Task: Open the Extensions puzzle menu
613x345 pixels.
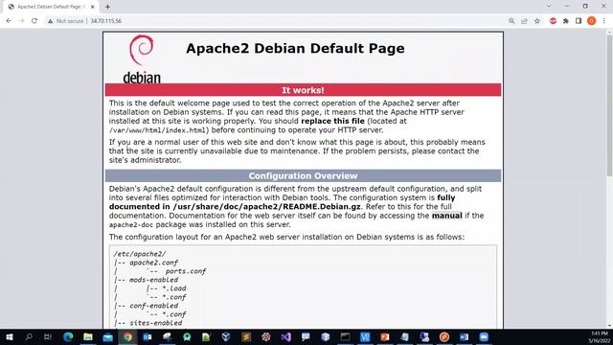Action: coord(566,21)
